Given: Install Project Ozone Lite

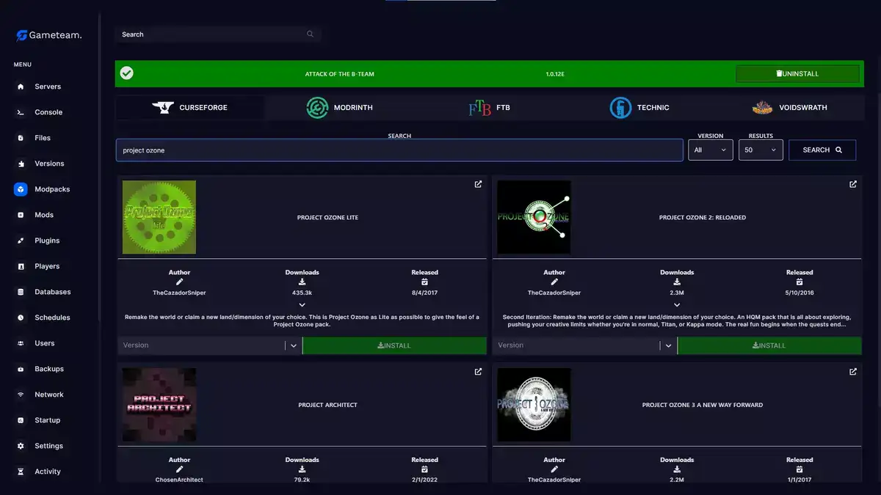Looking at the screenshot, I should pyautogui.click(x=394, y=345).
